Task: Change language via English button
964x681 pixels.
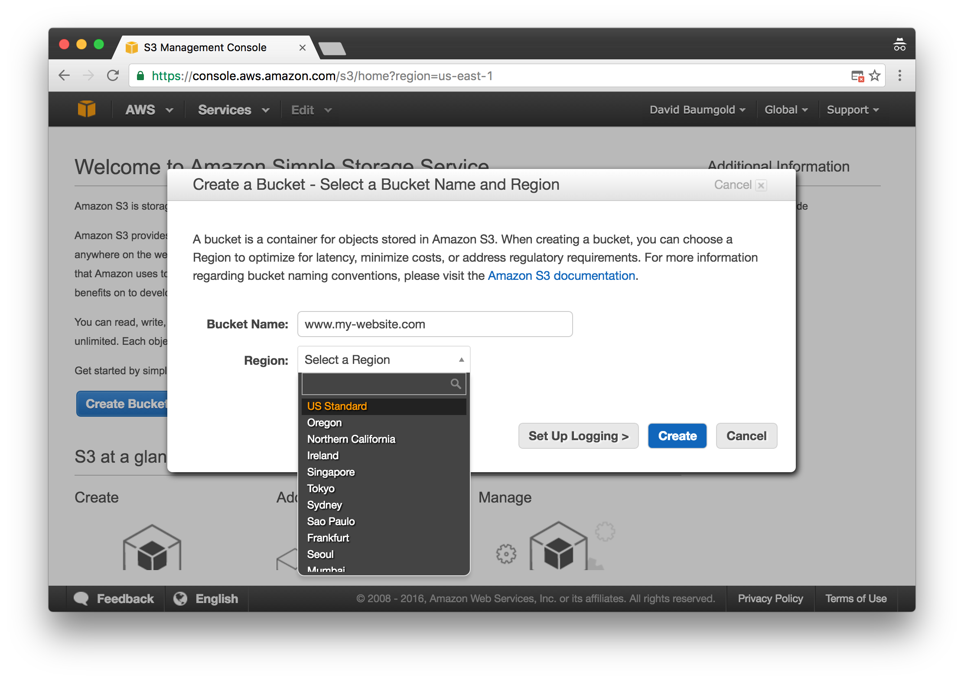Action: click(x=206, y=599)
